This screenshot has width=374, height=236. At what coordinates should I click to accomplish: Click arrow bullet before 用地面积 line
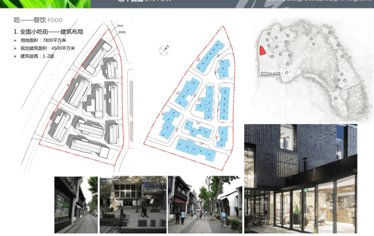click(16, 40)
